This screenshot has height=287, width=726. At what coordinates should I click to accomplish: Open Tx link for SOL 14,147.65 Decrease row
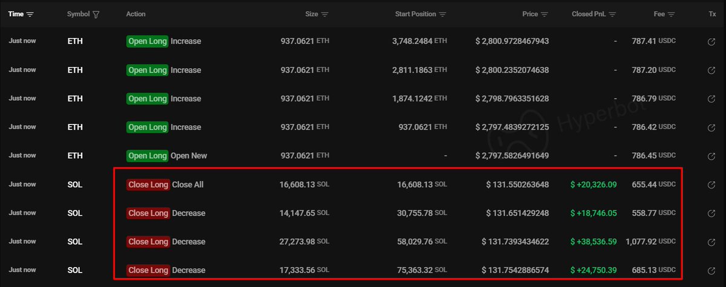[x=711, y=213]
